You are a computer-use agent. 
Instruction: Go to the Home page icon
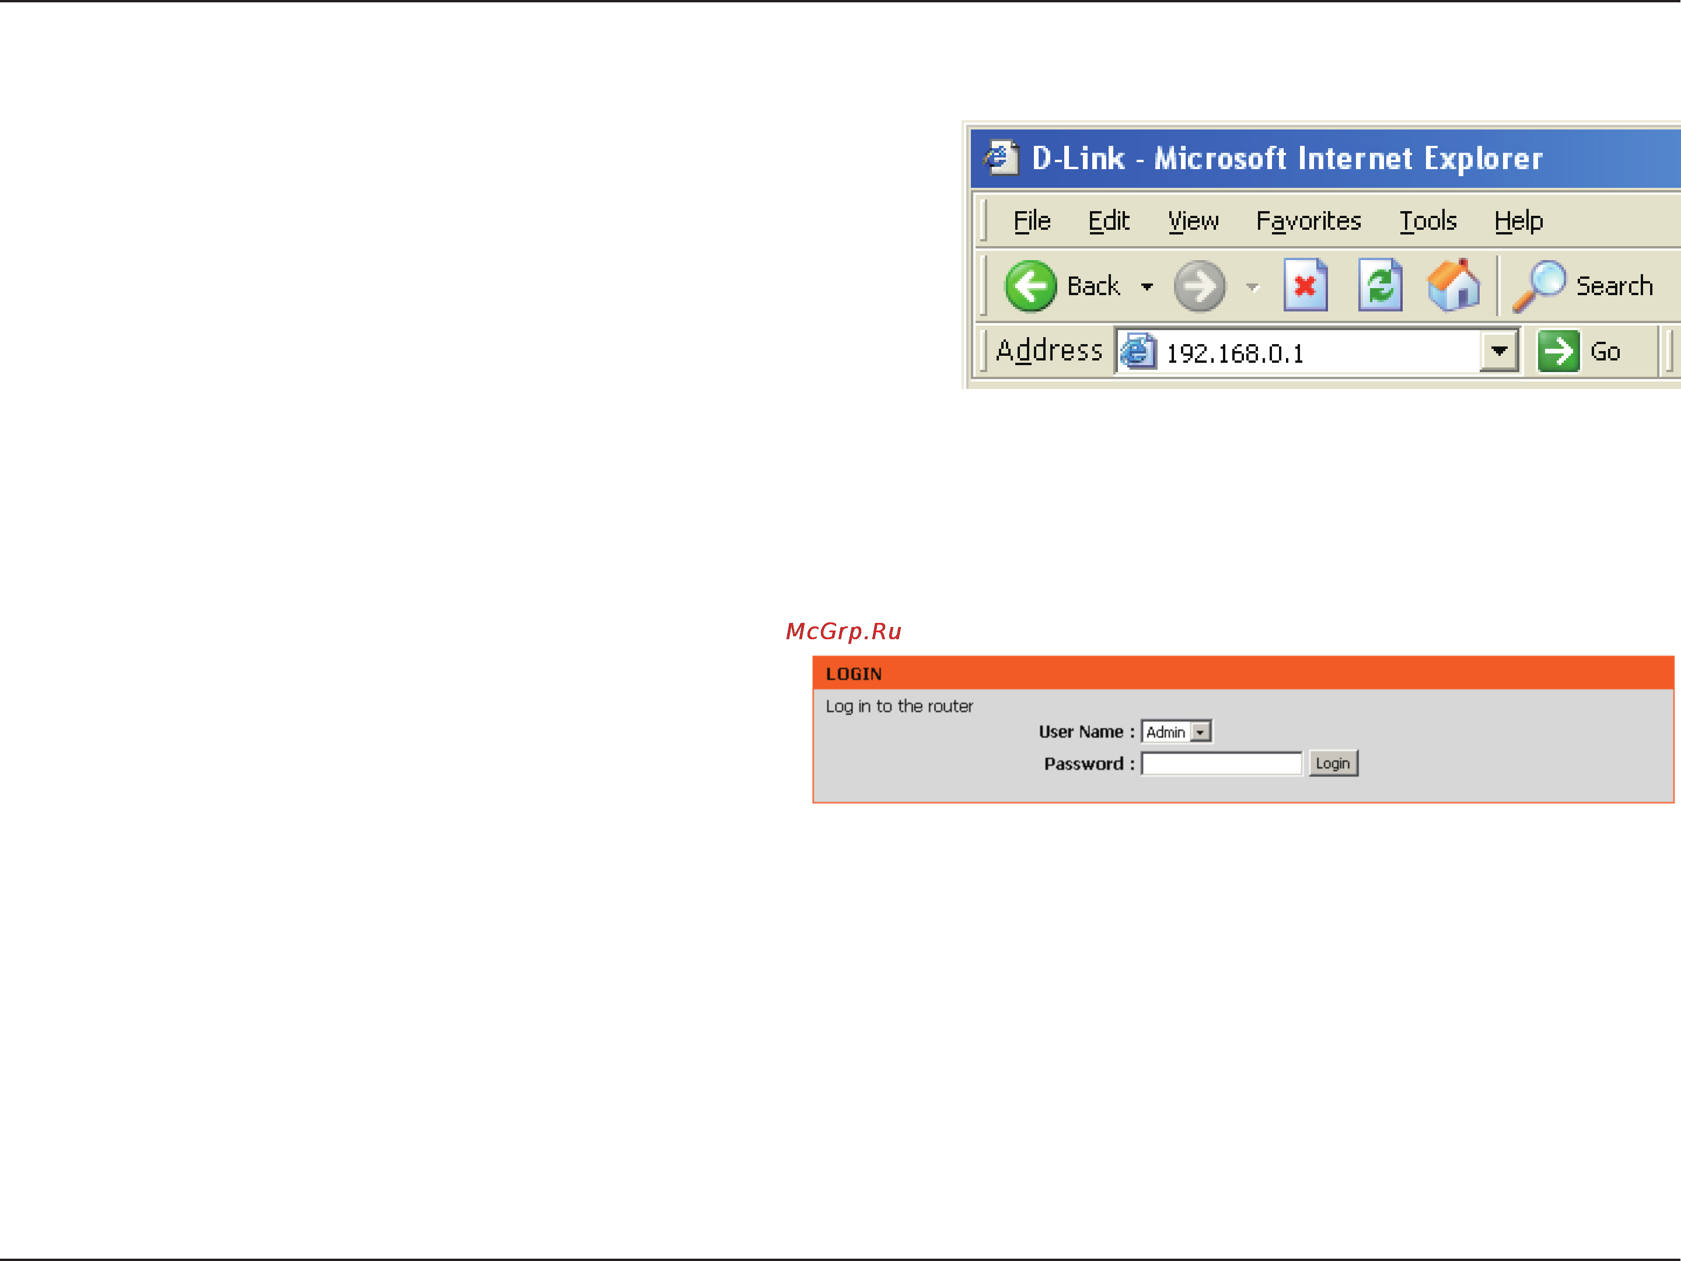1454,285
